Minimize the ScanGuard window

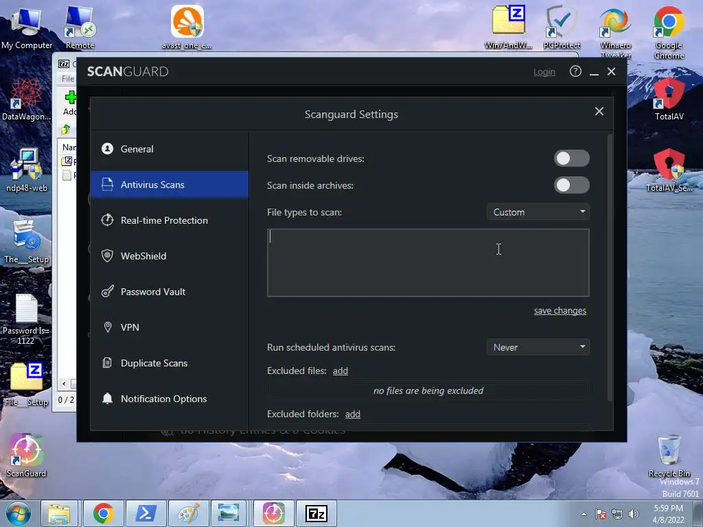(594, 71)
